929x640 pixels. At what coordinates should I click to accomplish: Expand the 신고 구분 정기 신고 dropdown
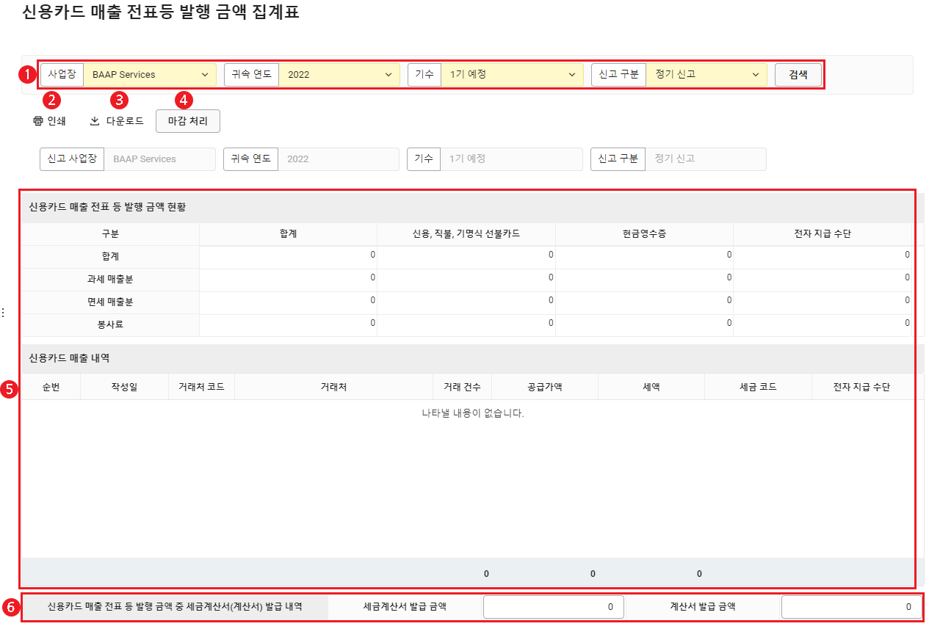click(x=706, y=75)
